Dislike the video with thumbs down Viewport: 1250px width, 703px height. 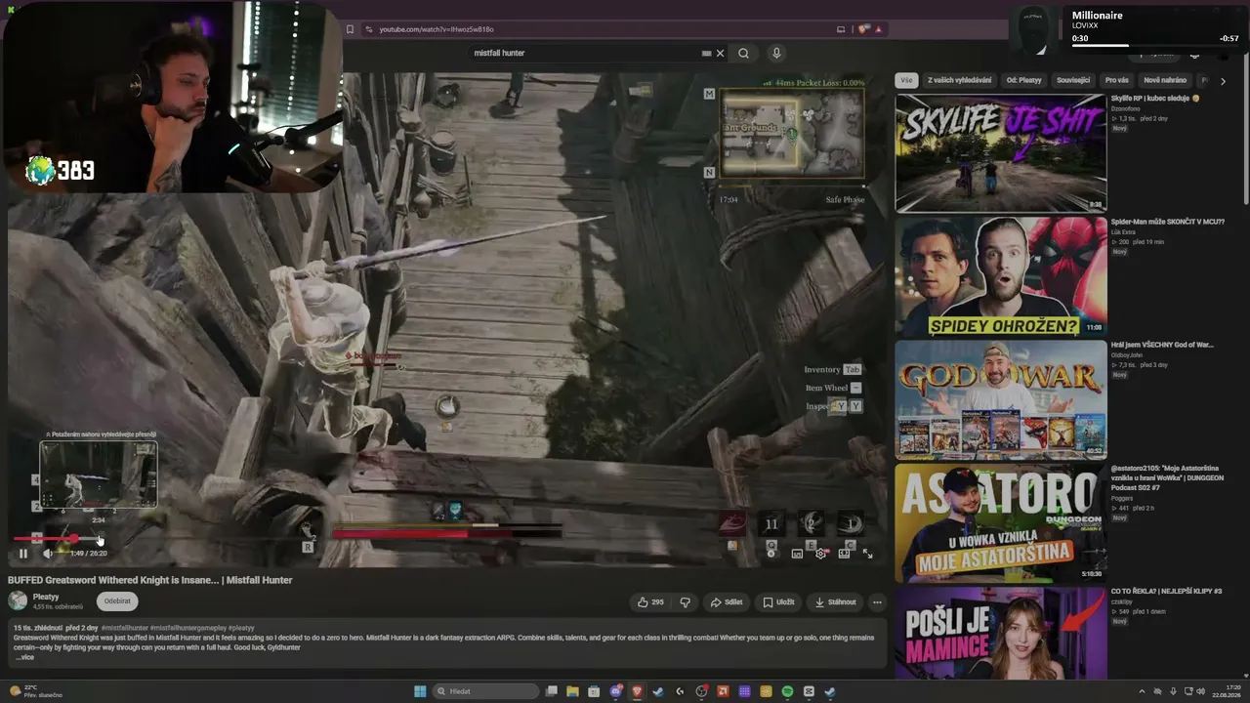[685, 602]
